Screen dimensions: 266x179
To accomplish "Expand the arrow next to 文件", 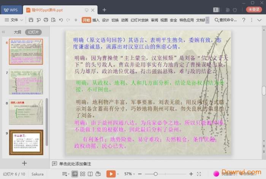I will coord(22,20).
